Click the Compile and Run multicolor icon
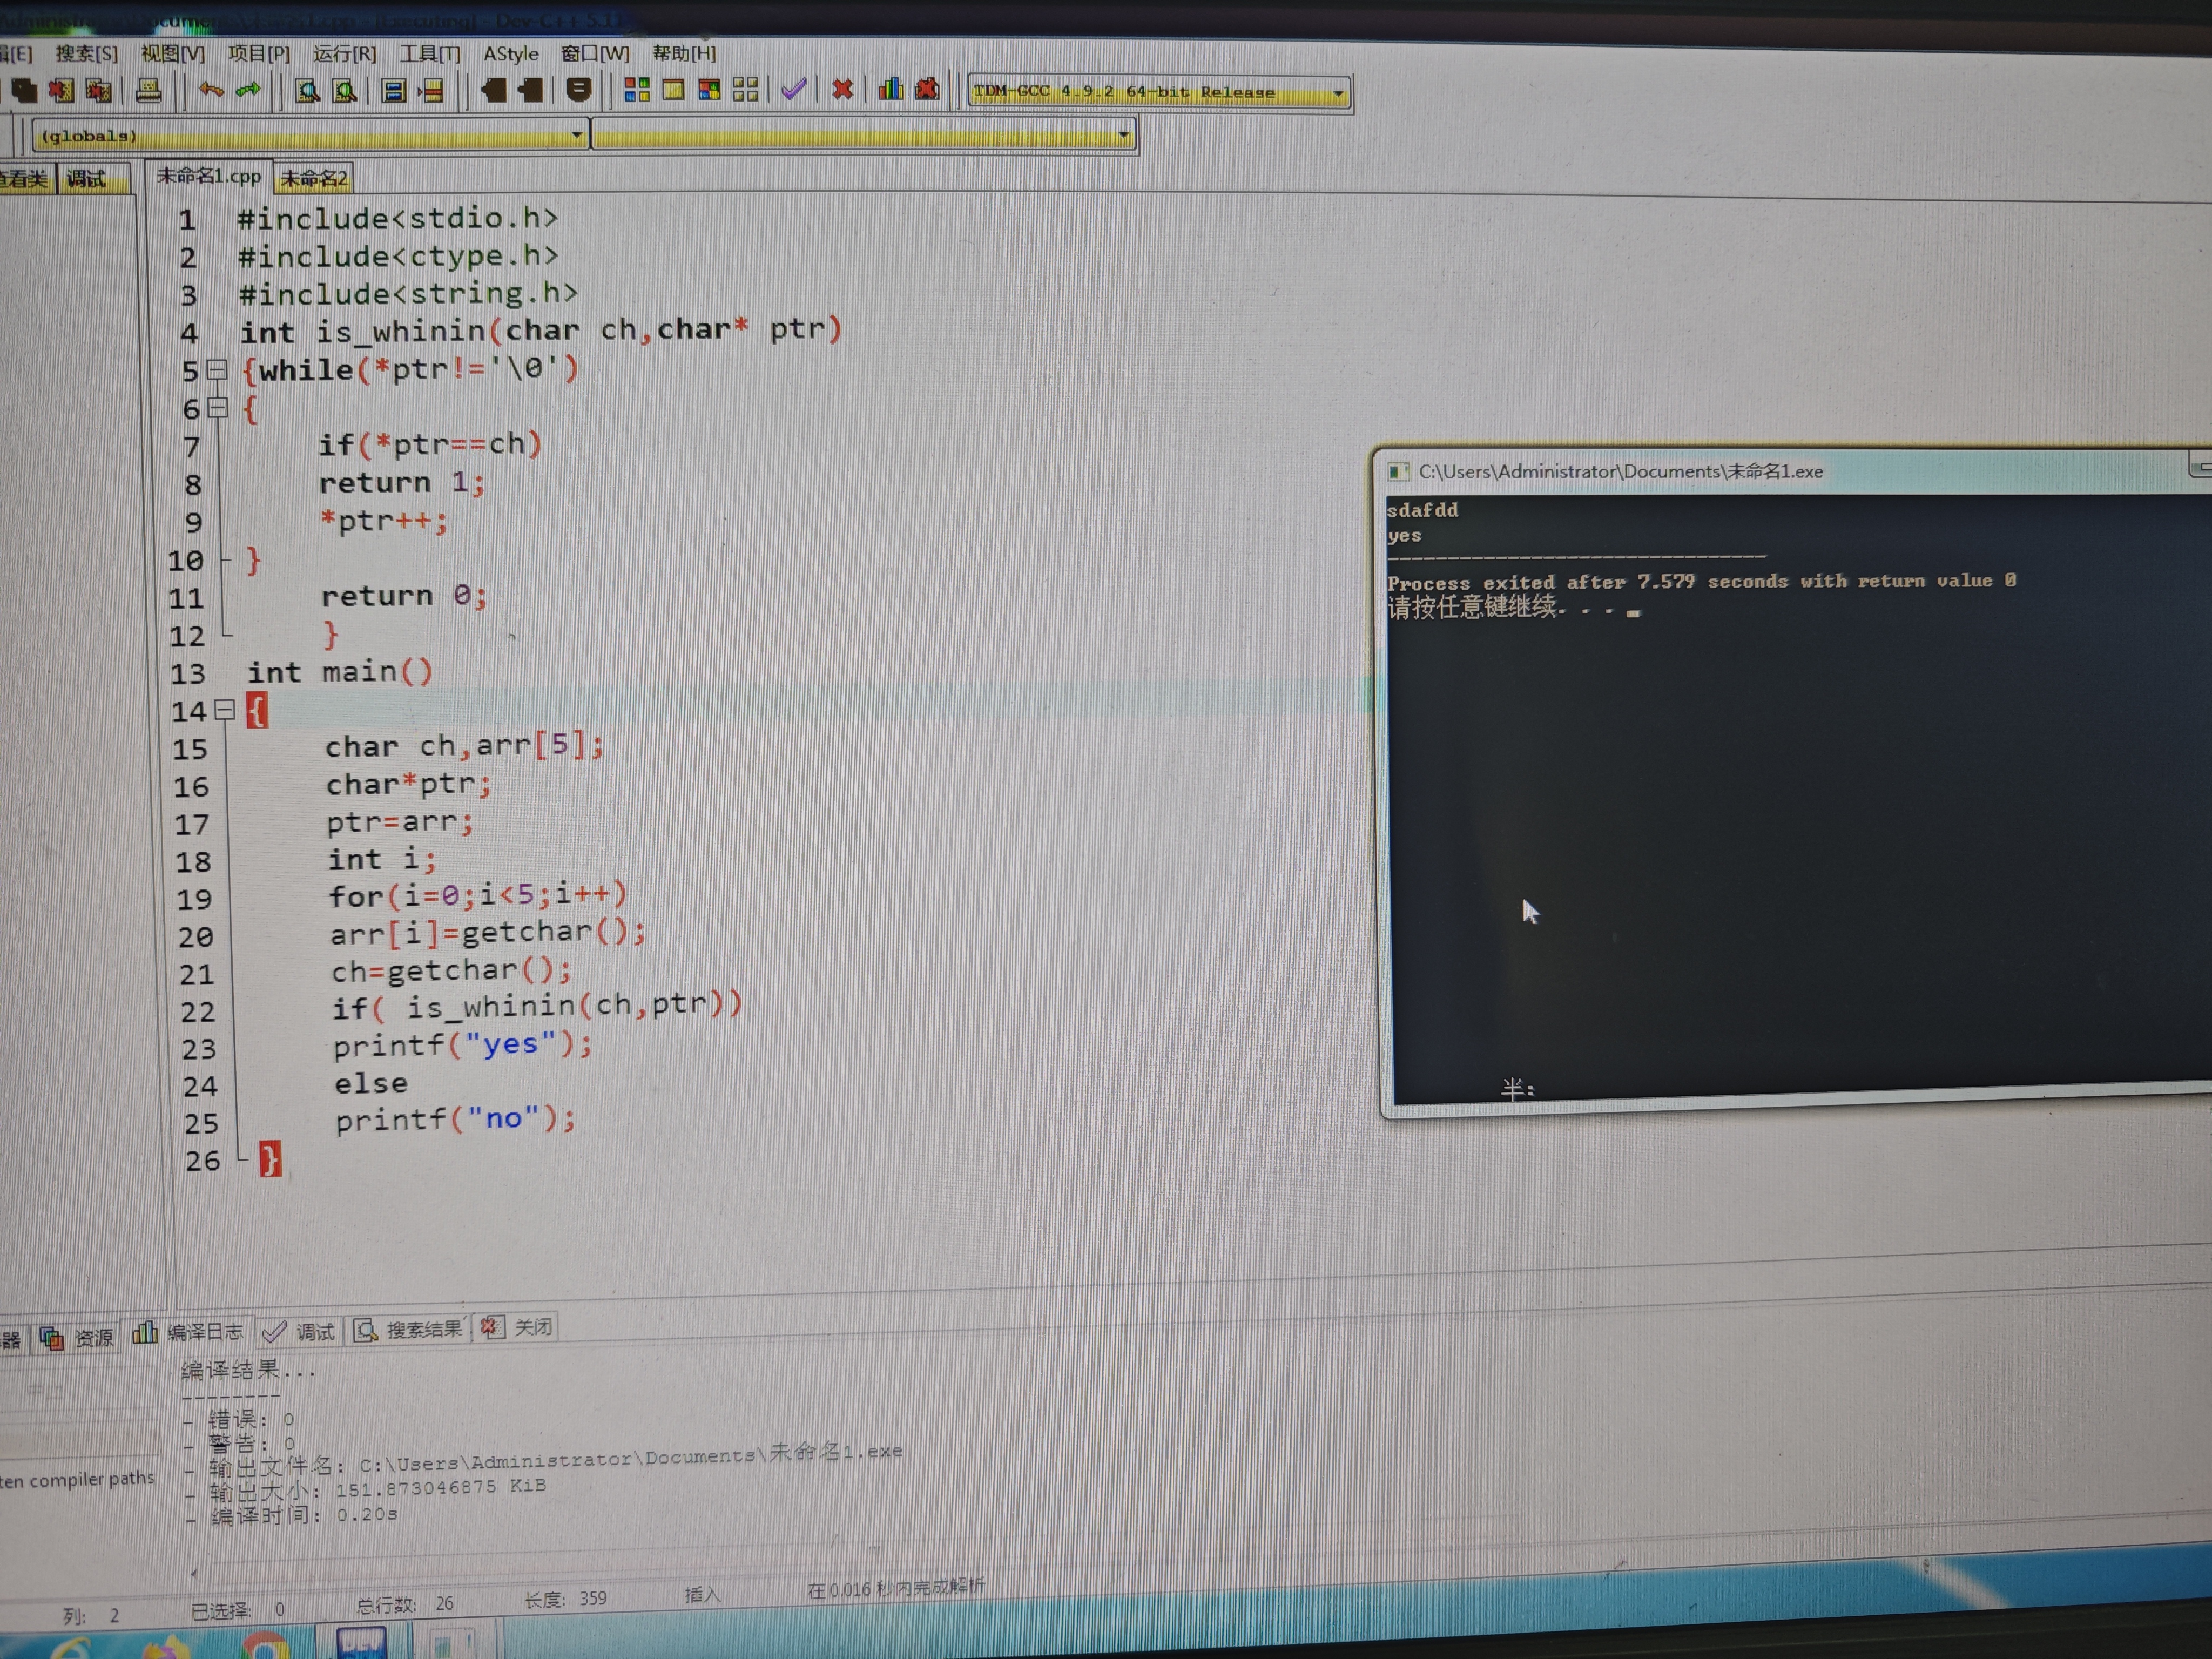This screenshot has width=2212, height=1659. (x=709, y=90)
